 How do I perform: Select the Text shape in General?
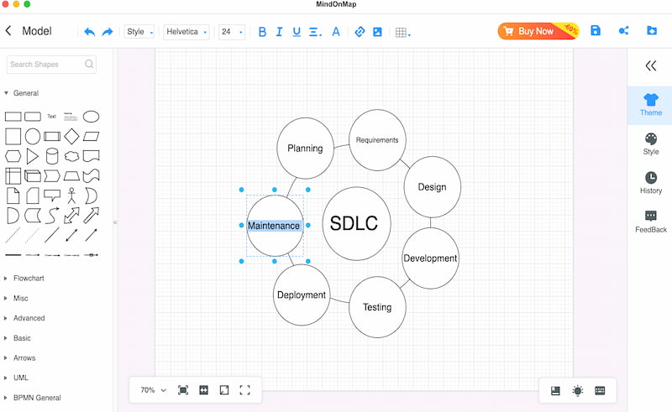[52, 117]
